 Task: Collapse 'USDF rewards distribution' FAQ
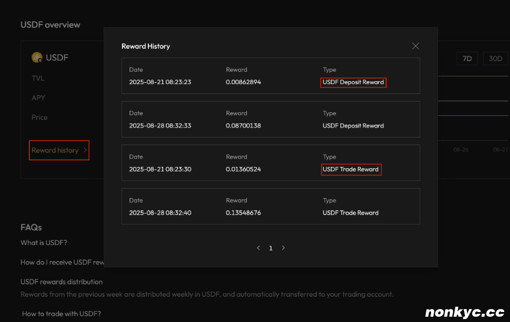tap(61, 282)
